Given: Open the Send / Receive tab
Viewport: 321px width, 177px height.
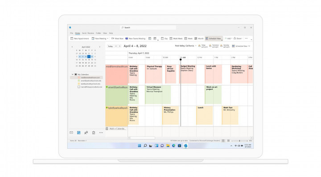Looking at the screenshot, I should (88, 33).
